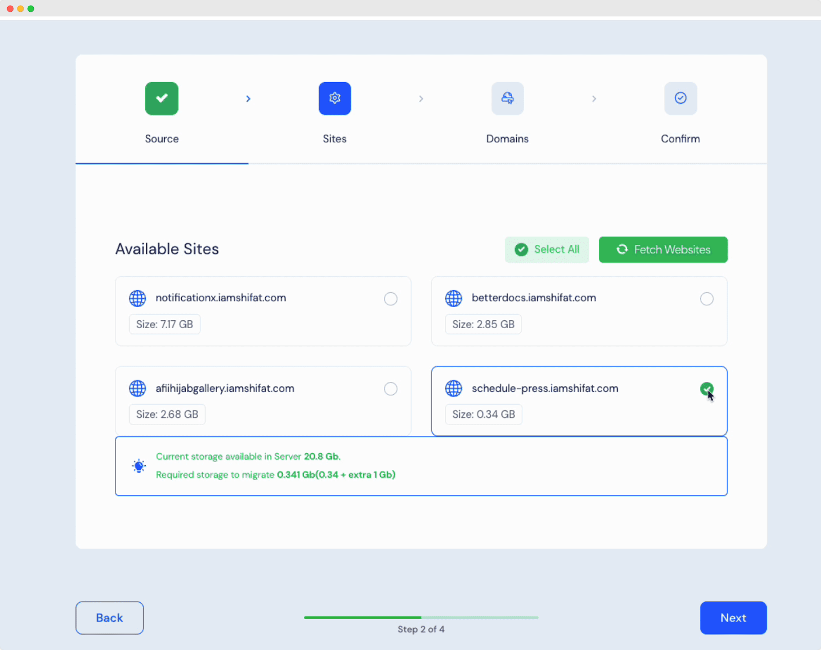Click the Source step checkmark icon

pyautogui.click(x=162, y=98)
